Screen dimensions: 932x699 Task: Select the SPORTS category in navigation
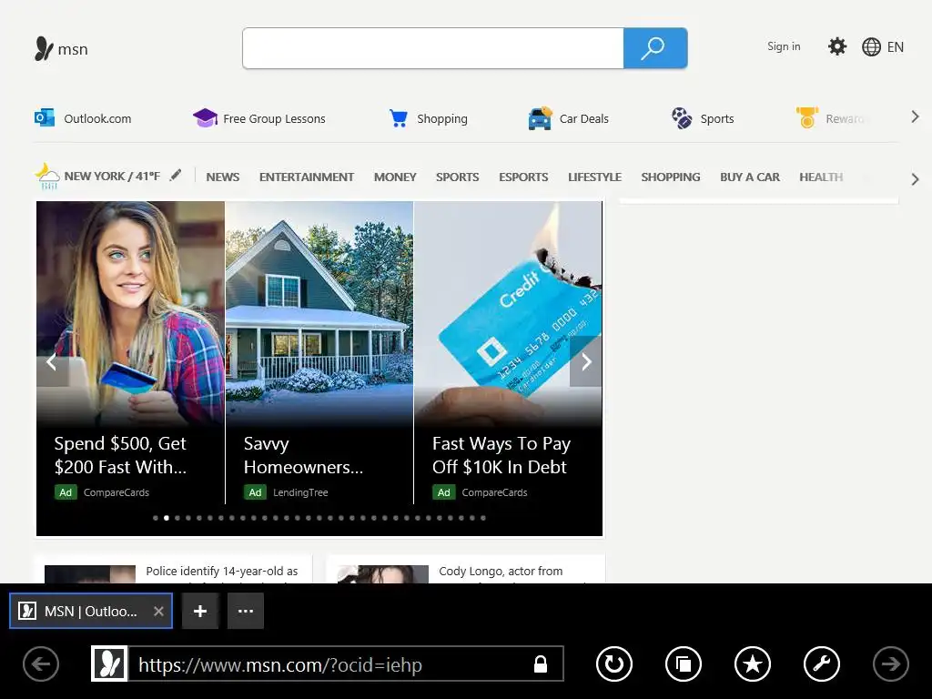point(457,177)
